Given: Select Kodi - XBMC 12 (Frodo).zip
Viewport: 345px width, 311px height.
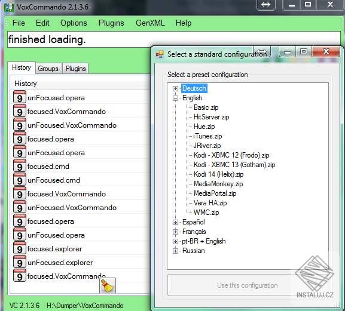Looking at the screenshot, I should pos(231,155).
